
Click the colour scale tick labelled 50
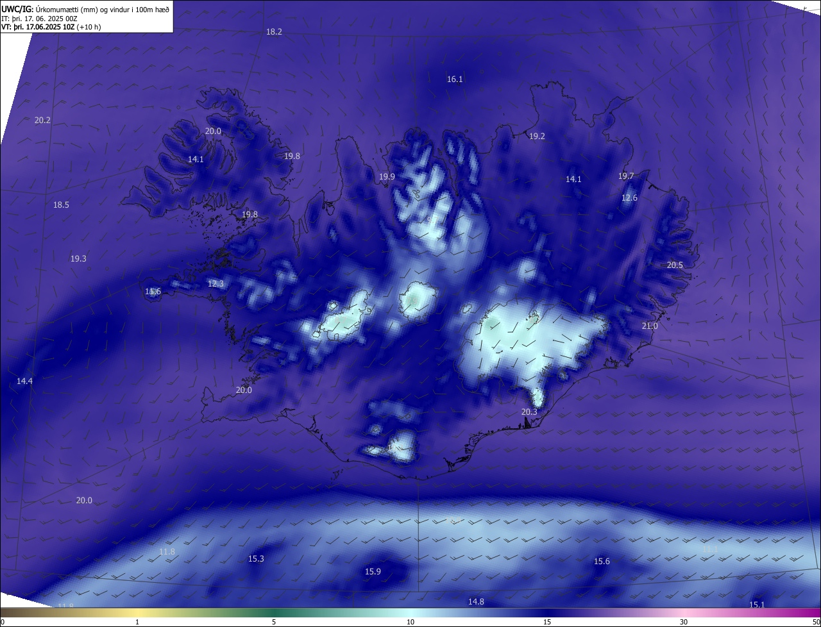point(816,622)
